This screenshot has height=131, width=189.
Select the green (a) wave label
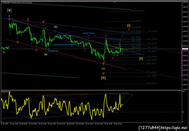(46, 54)
